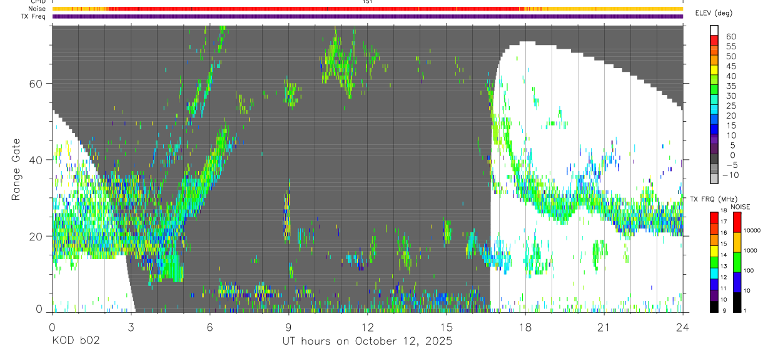Pick the green segment of NOISE colorbar

pyautogui.click(x=735, y=262)
